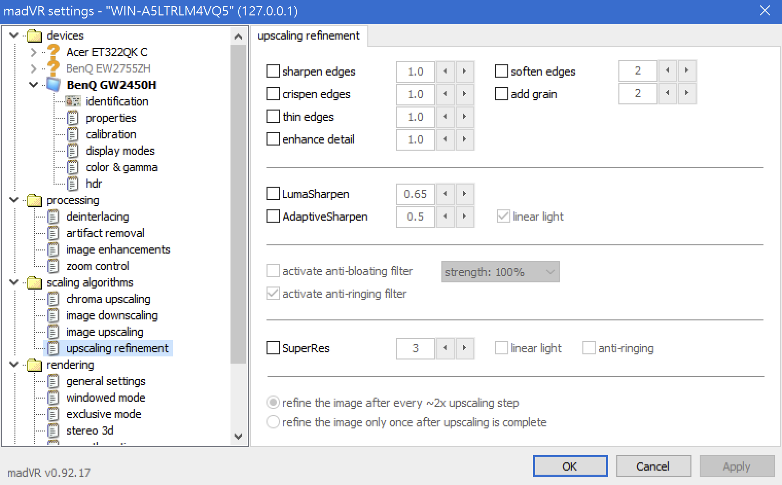Click the Acer ET322QK C question mark icon
Image resolution: width=782 pixels, height=485 pixels.
tap(54, 52)
